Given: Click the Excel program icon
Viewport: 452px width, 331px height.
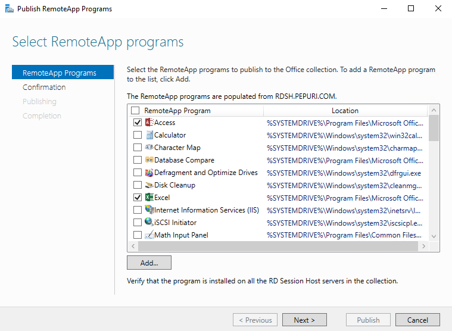Looking at the screenshot, I should 149,197.
